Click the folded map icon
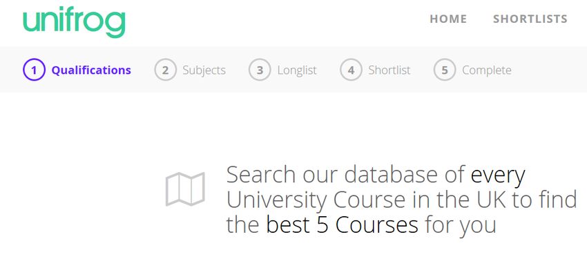Viewport: 587px width, 259px height. [x=185, y=189]
